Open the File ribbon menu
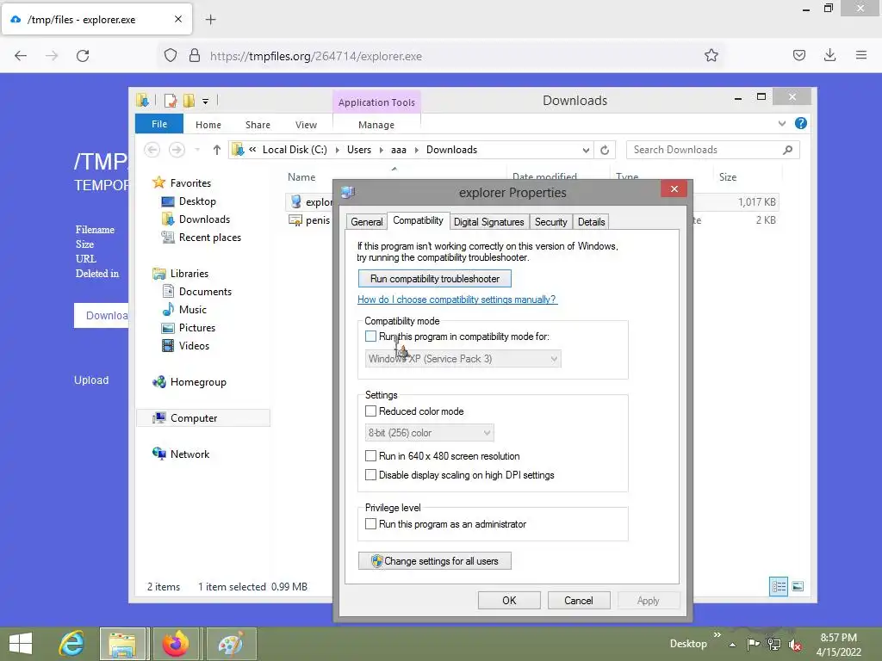 pyautogui.click(x=159, y=124)
